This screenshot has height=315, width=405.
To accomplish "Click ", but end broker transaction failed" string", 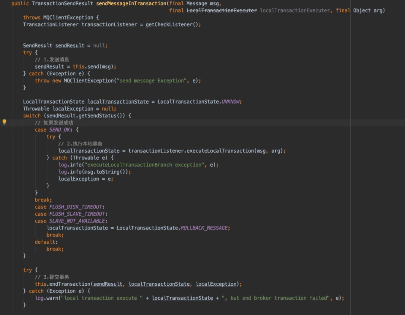I will click(x=276, y=298).
